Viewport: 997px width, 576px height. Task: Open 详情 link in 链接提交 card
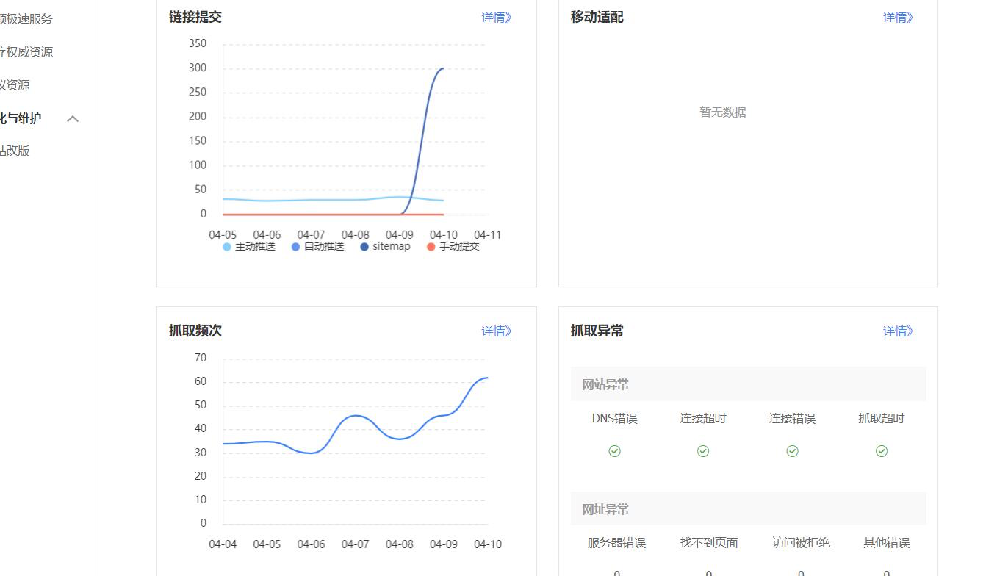tap(497, 17)
